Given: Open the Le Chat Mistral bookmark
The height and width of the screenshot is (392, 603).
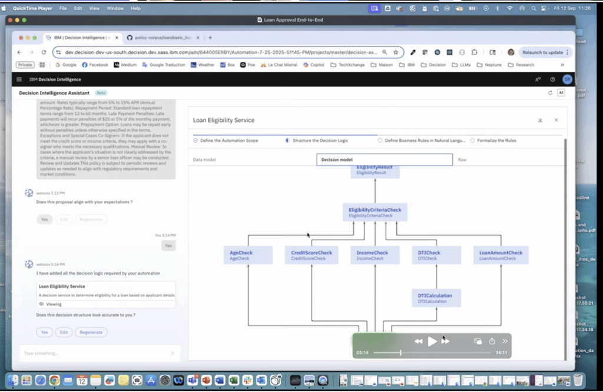Looking at the screenshot, I should [x=279, y=65].
